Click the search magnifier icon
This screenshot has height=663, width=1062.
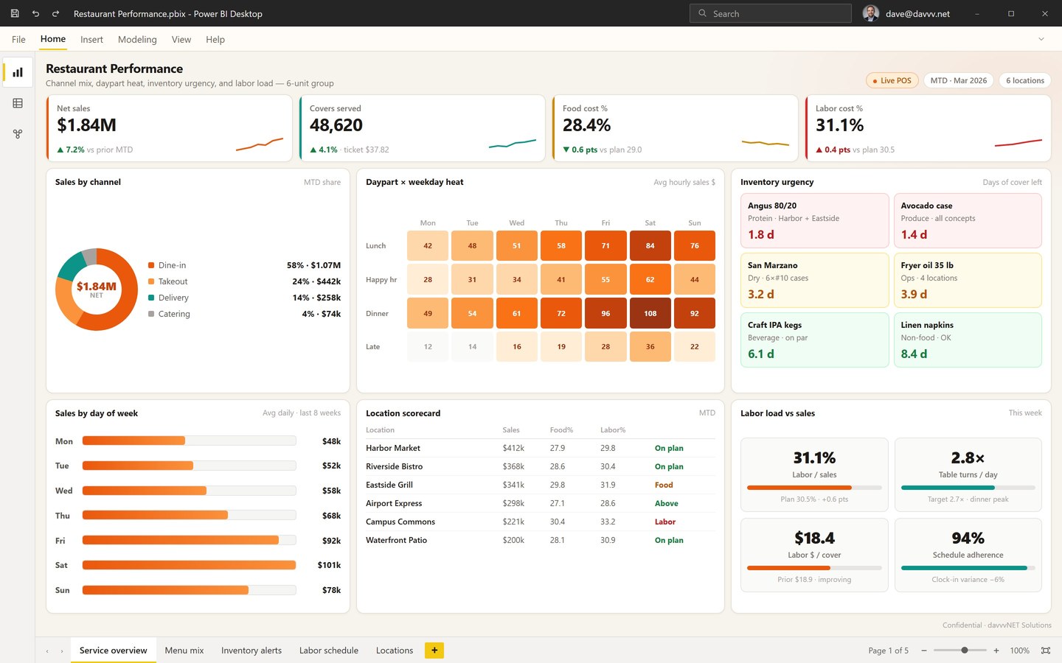[x=702, y=13]
